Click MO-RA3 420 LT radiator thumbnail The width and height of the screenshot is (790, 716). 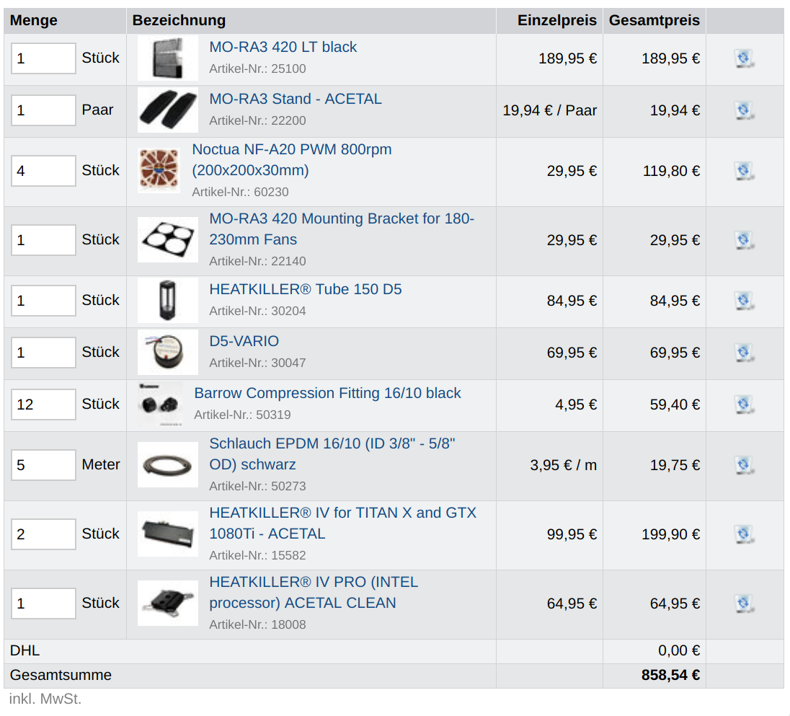168,58
